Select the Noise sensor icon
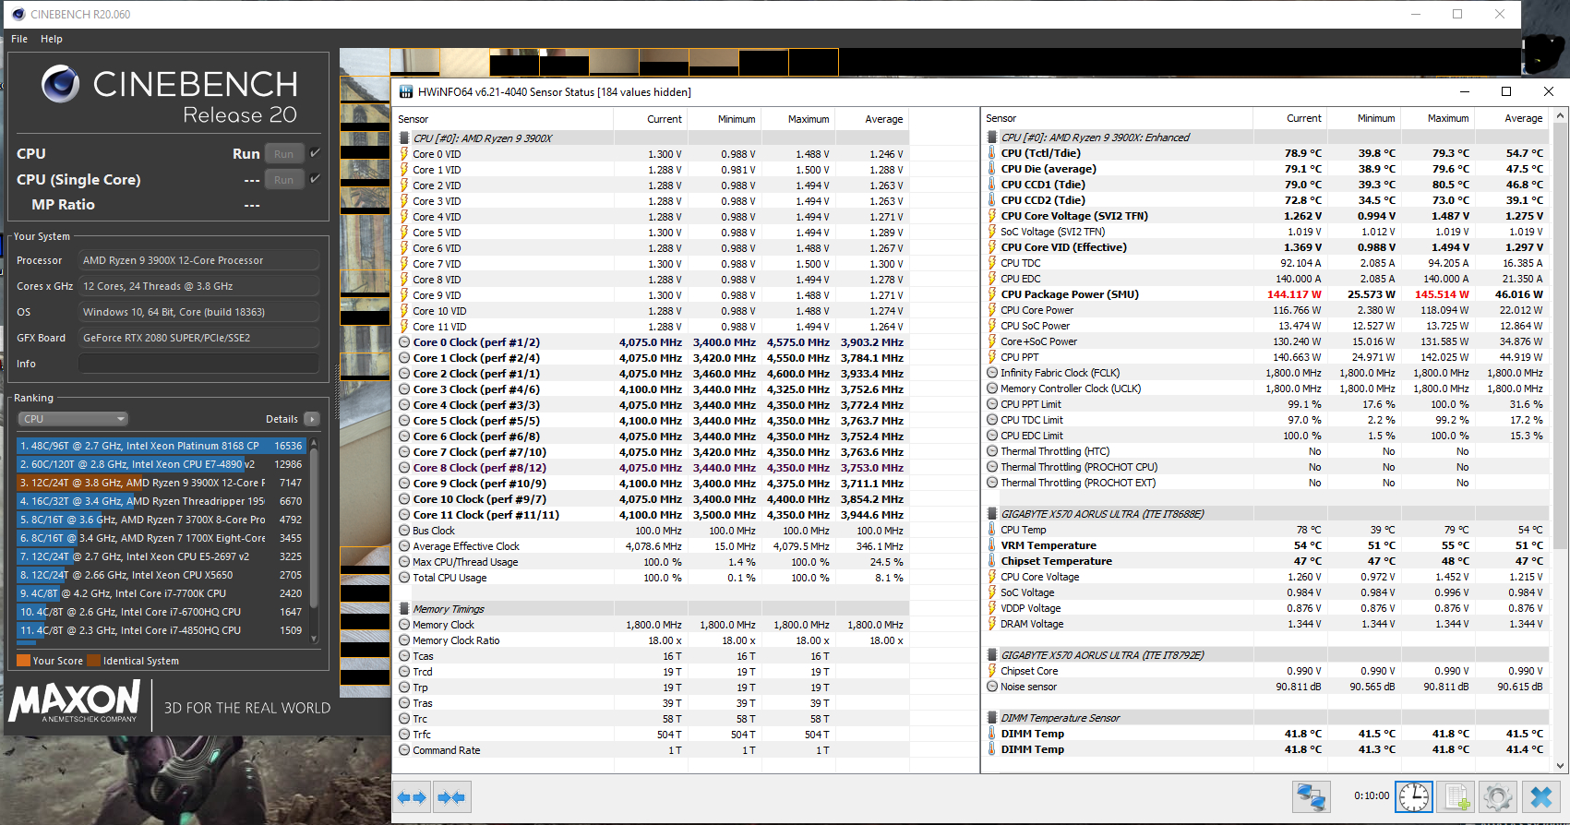This screenshot has height=825, width=1570. (992, 687)
